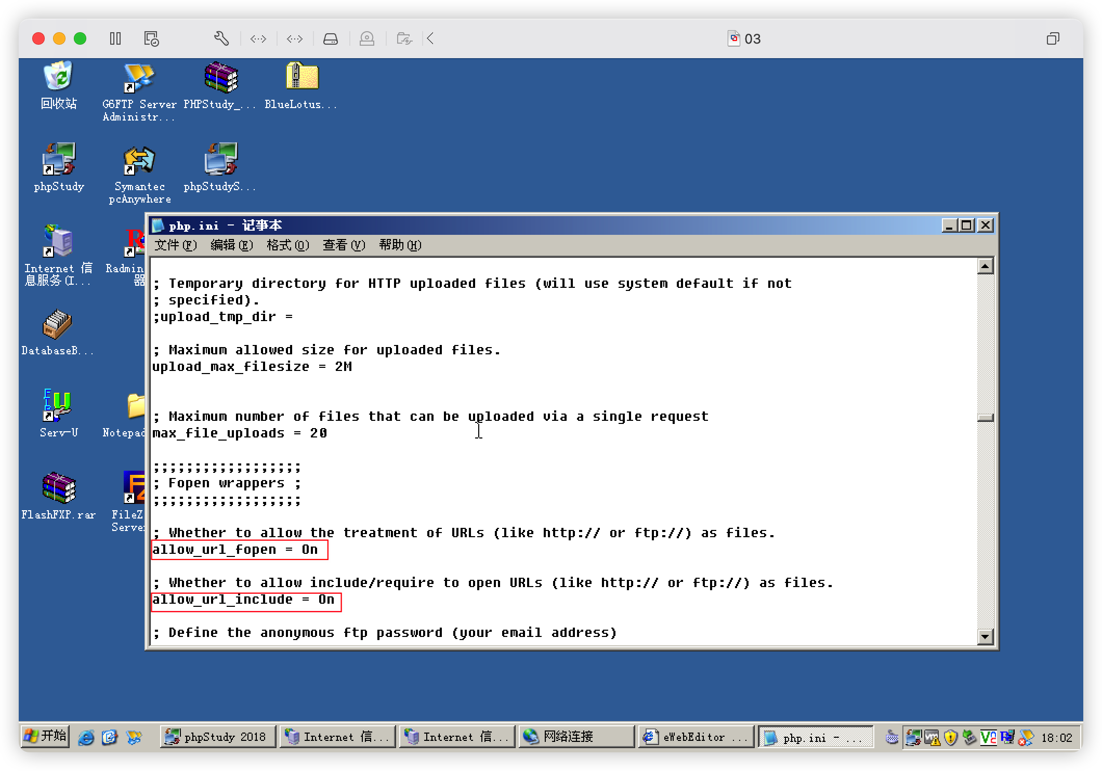
Task: Open the 查看(V) menu
Action: point(344,245)
